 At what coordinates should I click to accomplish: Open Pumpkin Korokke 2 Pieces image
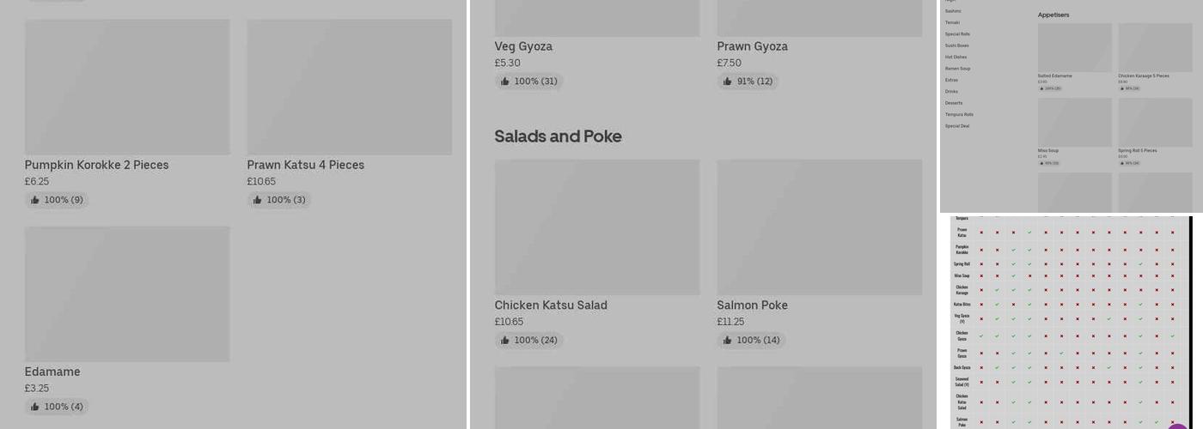(x=127, y=88)
